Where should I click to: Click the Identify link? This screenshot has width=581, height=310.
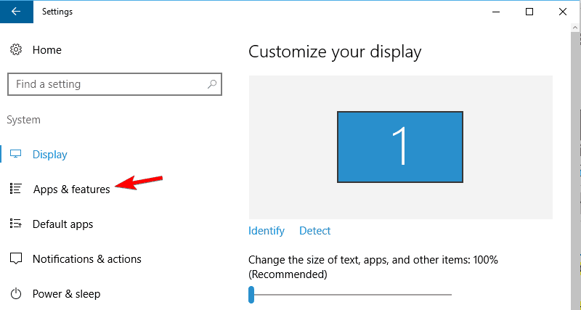[x=267, y=231]
